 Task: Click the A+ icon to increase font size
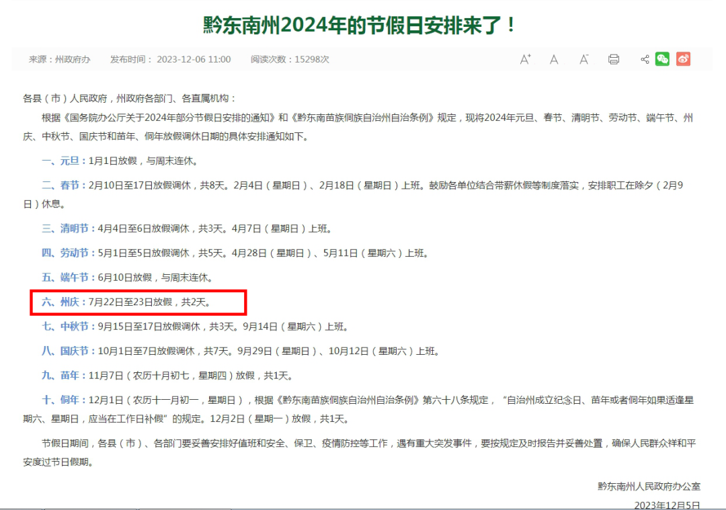click(525, 59)
